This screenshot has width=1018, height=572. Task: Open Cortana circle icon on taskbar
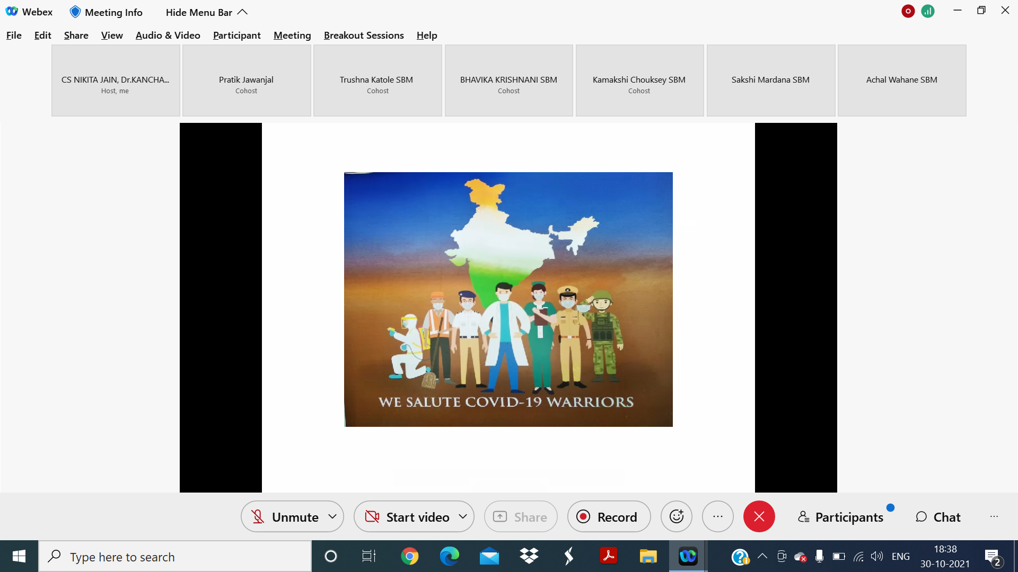coord(331,556)
